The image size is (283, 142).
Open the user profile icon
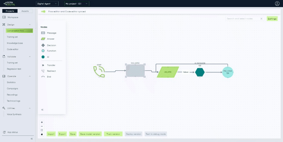pyautogui.click(x=277, y=4)
